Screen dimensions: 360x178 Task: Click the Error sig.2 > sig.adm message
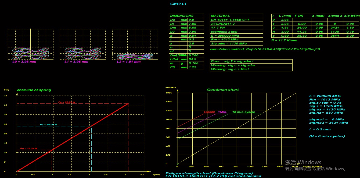pyautogui.click(x=232, y=61)
